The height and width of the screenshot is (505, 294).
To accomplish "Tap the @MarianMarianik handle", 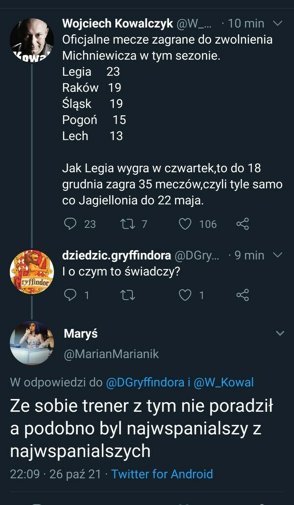I will coord(111,354).
